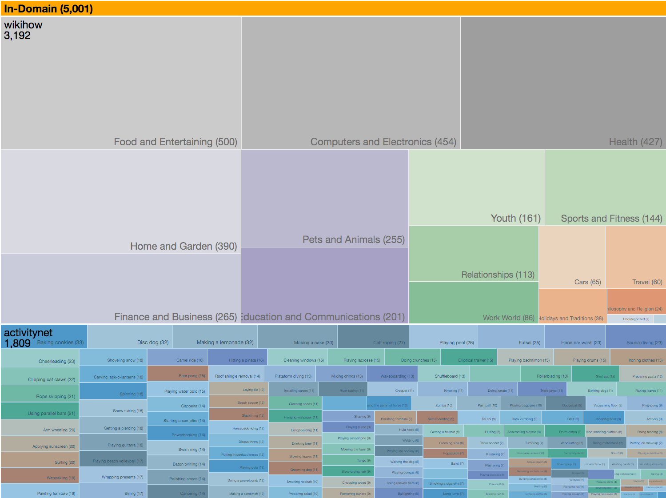This screenshot has height=498, width=666.
Task: Click the Home and Garden (390) cell
Action: pos(121,202)
